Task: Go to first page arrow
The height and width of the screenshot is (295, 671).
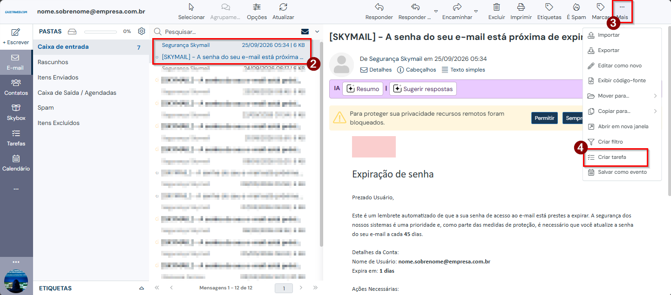Action: pyautogui.click(x=157, y=288)
